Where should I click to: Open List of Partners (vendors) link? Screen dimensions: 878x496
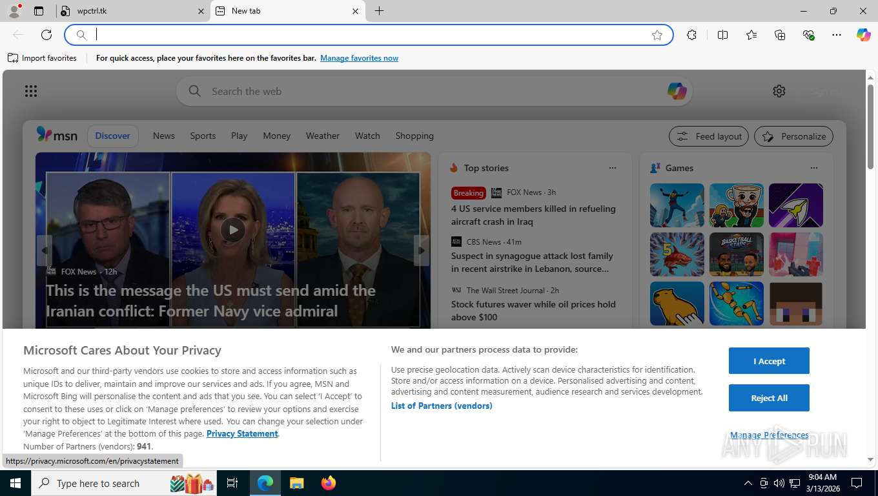click(442, 406)
